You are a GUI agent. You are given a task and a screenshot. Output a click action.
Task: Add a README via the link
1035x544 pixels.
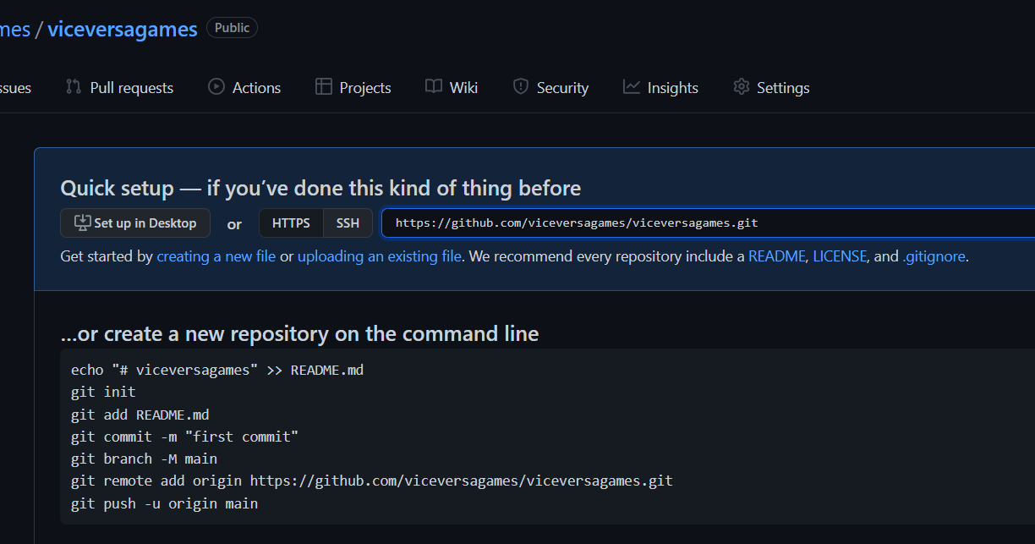point(776,256)
